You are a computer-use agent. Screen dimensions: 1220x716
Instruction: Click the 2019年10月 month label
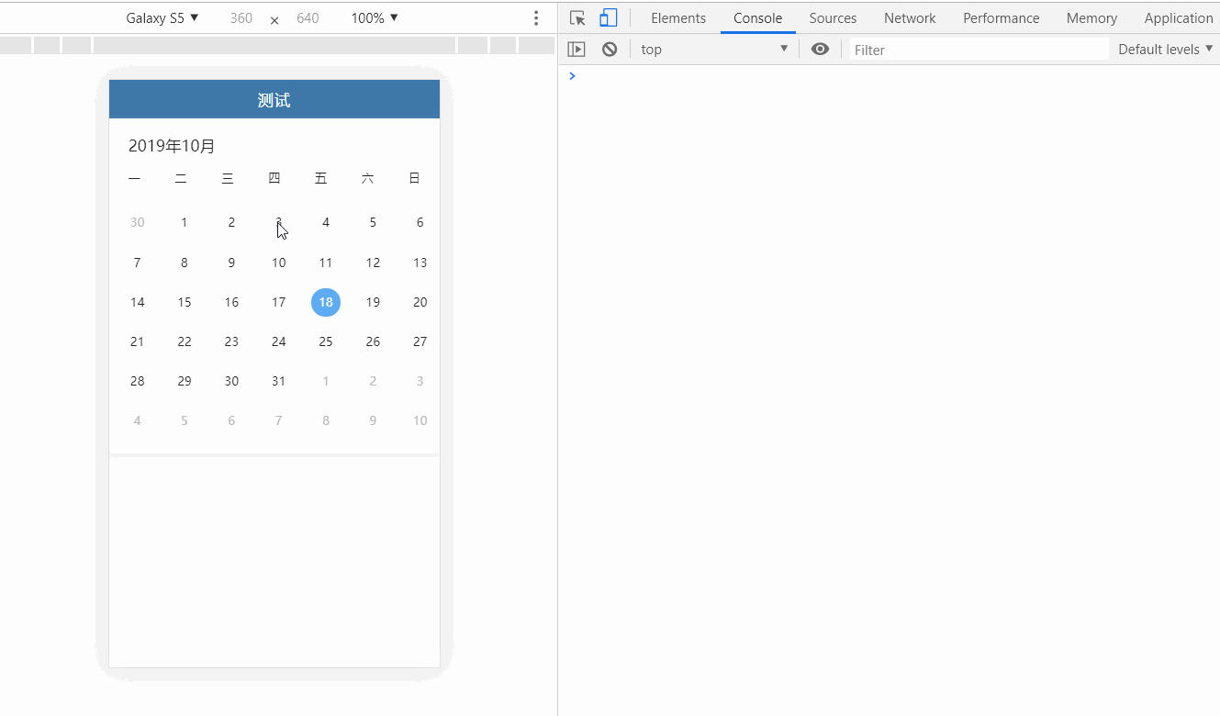tap(172, 146)
